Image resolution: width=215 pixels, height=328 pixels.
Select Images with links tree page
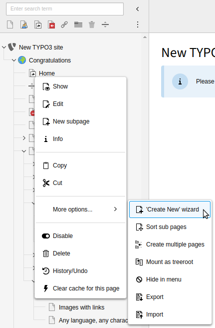pos(81,307)
